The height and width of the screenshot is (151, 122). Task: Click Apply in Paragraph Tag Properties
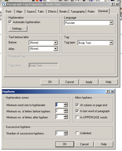(x=89, y=82)
